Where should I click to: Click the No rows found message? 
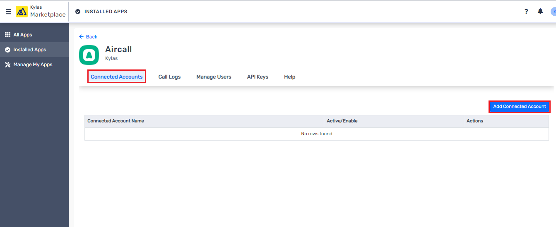pos(317,134)
